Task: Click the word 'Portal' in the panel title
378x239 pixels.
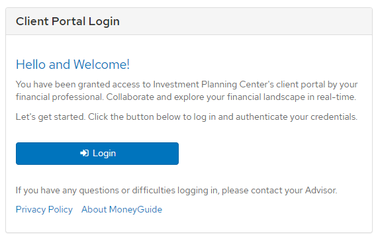Action: [68, 21]
